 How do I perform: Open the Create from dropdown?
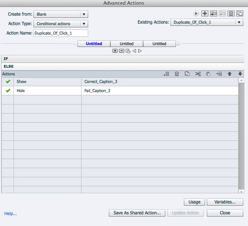[x=61, y=14]
